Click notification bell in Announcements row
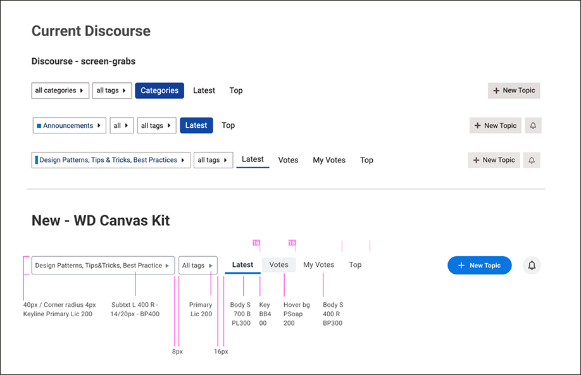The width and height of the screenshot is (581, 375). point(533,125)
